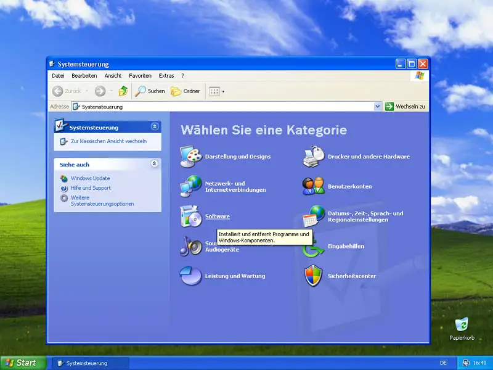Click the Zurück back arrow button
The width and height of the screenshot is (493, 370).
click(x=67, y=91)
